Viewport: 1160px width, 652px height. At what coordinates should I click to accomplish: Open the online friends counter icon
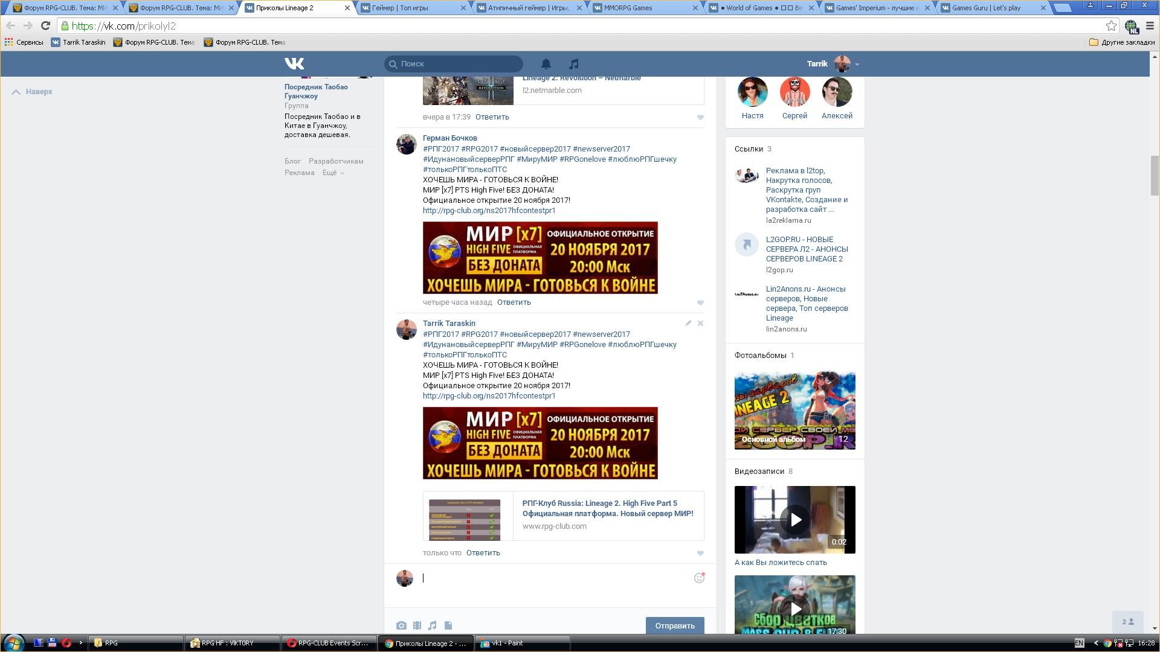[x=1128, y=622]
